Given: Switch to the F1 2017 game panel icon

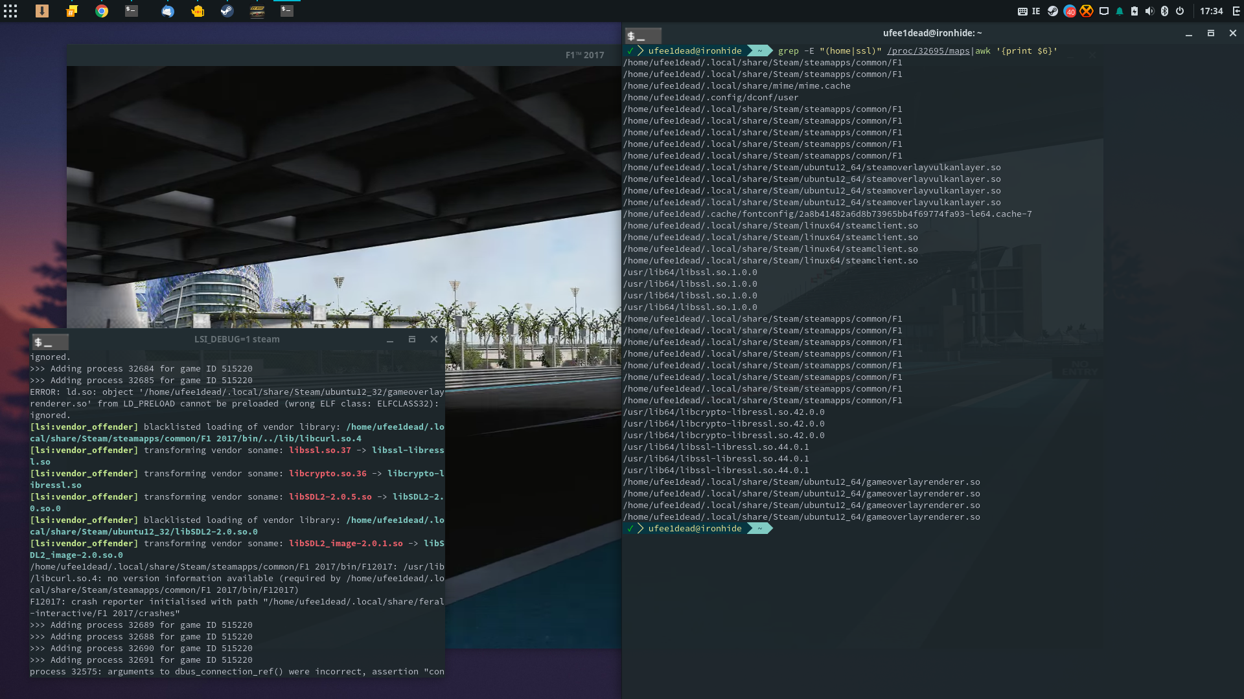Looking at the screenshot, I should (x=257, y=11).
